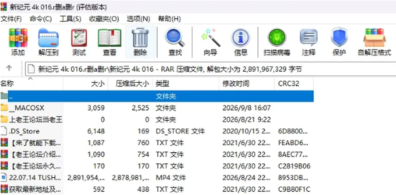
Task: Open the Options (选项) menu
Action: pyautogui.click(x=139, y=19)
